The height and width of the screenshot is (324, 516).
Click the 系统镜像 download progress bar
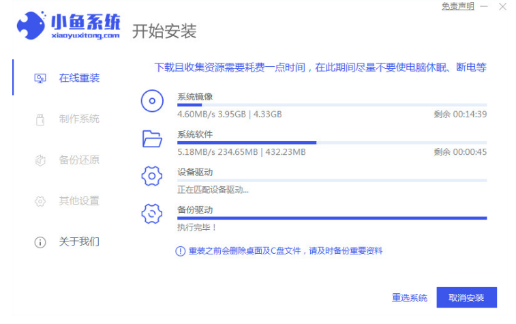click(x=331, y=105)
